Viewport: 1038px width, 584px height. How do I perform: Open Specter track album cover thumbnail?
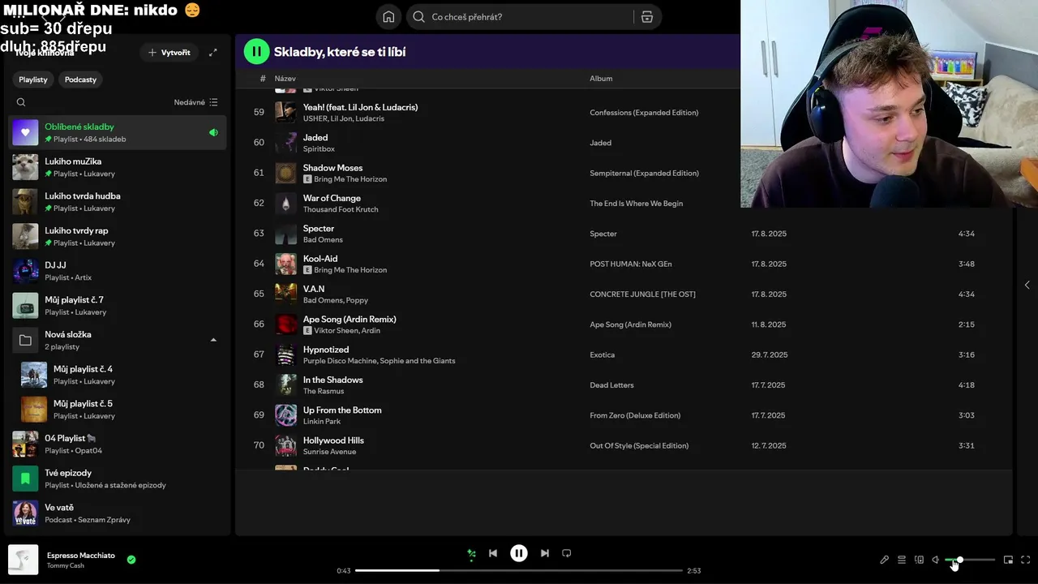coord(285,234)
